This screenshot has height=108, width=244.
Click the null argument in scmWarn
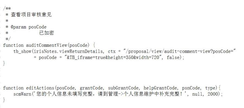197,94
